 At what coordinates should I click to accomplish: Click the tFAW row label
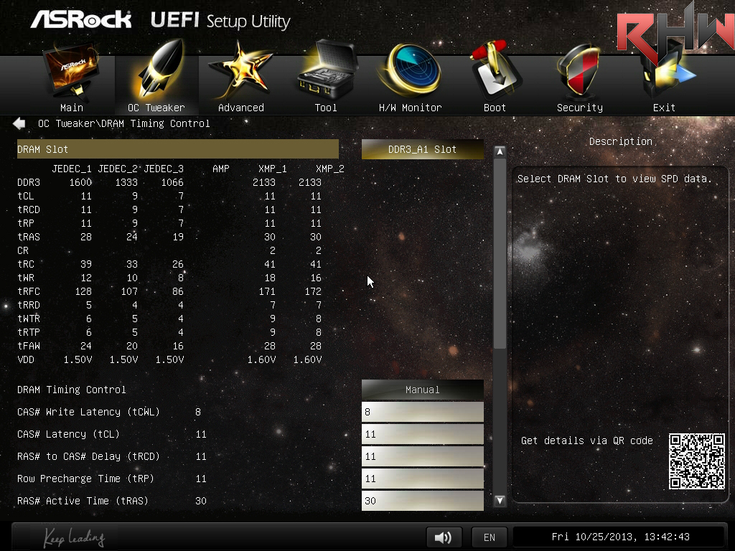click(x=29, y=346)
